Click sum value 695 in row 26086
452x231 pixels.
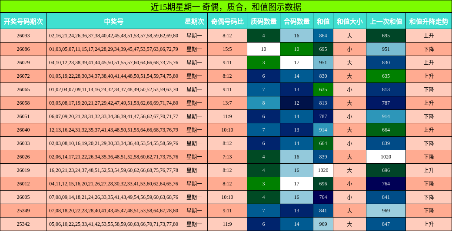(323, 49)
